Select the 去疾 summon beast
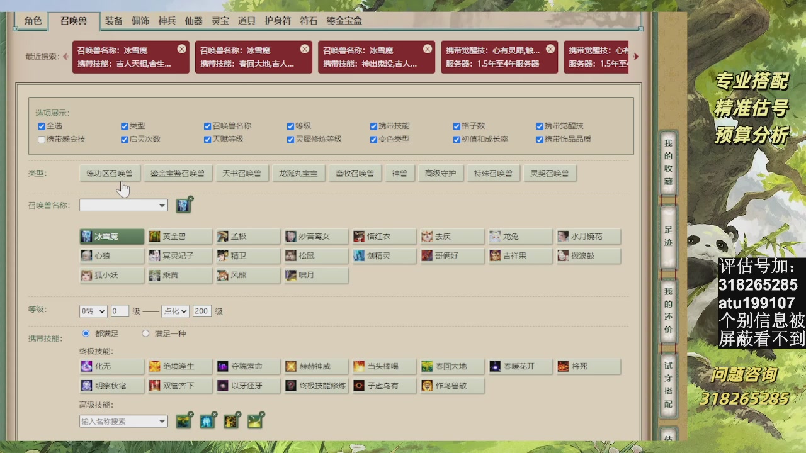Screen dimensions: 806x453 [x=452, y=237]
